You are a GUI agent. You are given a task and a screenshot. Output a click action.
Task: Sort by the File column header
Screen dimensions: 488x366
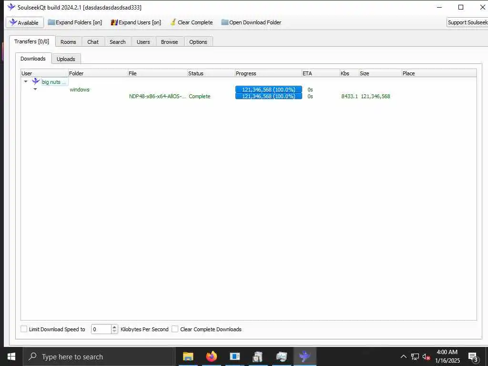coord(157,73)
